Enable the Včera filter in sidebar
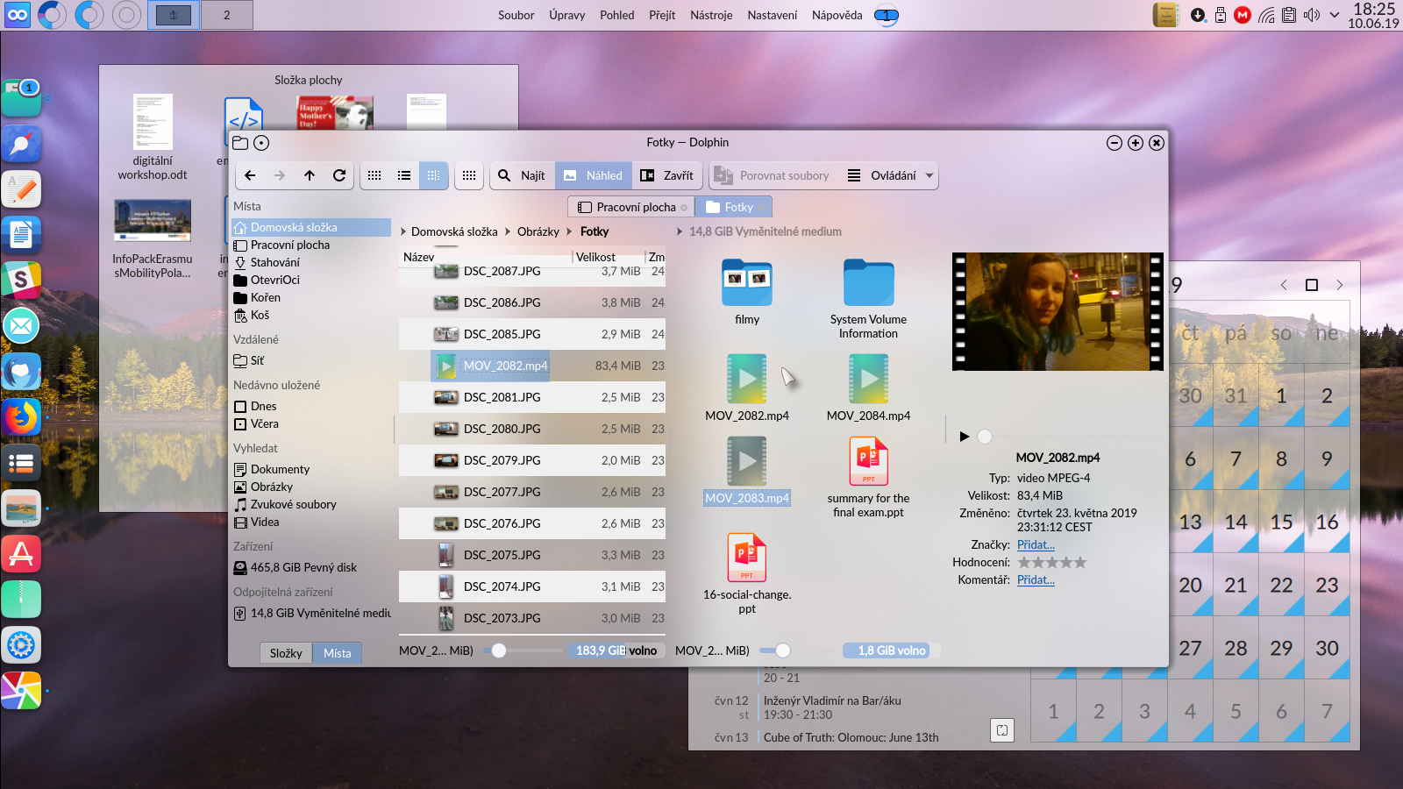The width and height of the screenshot is (1403, 789). (265, 423)
